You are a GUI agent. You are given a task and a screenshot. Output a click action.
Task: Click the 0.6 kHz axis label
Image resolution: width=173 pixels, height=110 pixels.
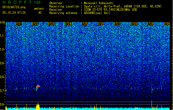[2, 105]
